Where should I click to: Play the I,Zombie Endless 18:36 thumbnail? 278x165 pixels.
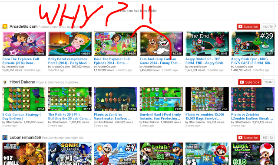click(253, 99)
